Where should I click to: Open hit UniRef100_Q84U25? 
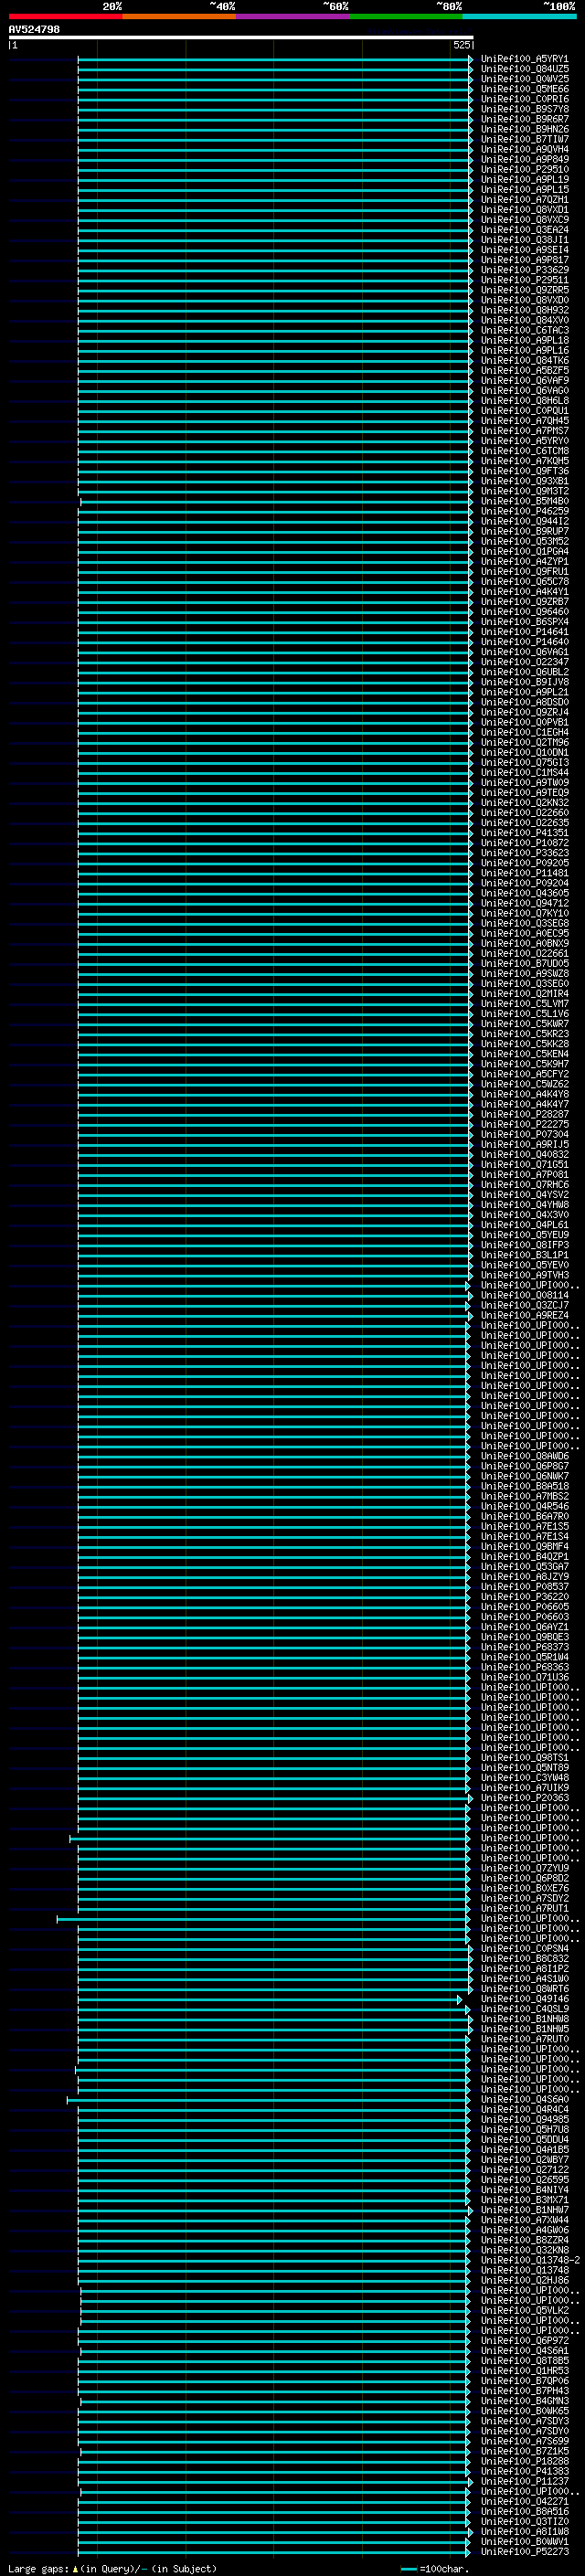click(x=524, y=69)
